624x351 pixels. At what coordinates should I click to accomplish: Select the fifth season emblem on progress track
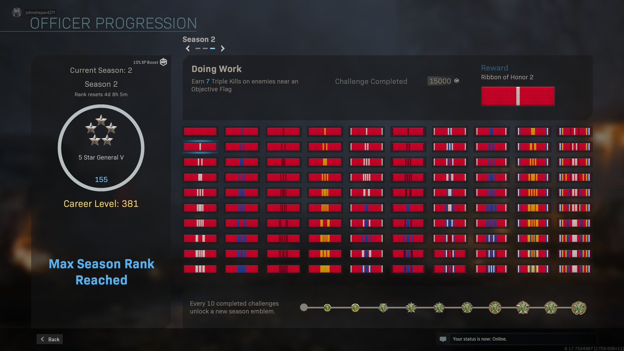439,307
